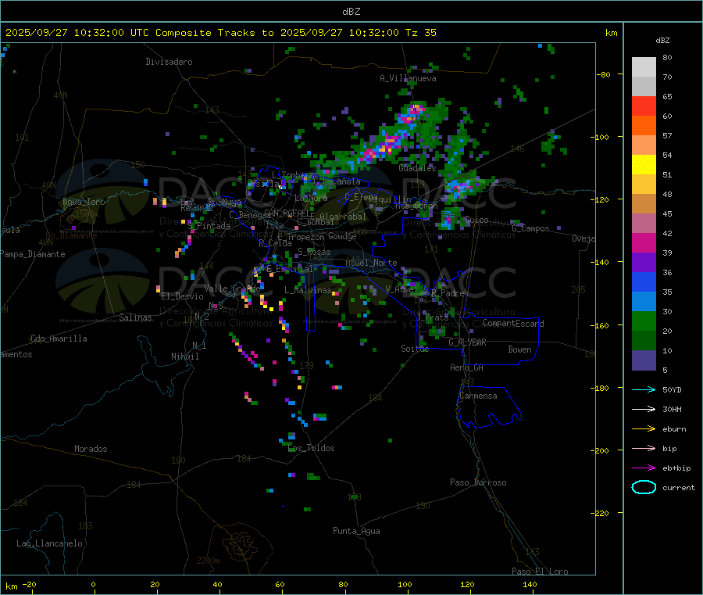Click the magenta eb+bip arrow legend icon
This screenshot has height=595, width=703.
coord(644,468)
